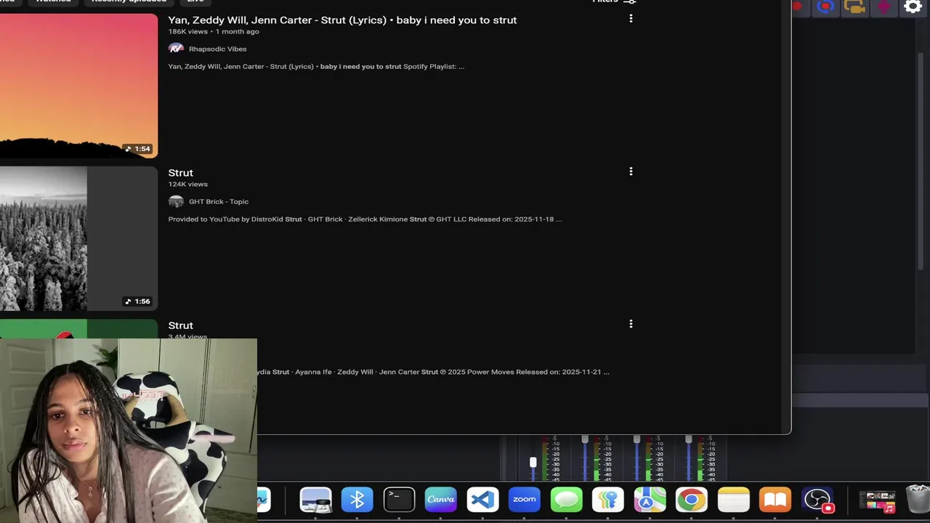Click the webcam overlay window
Viewport: 930px width, 523px height.
click(128, 430)
